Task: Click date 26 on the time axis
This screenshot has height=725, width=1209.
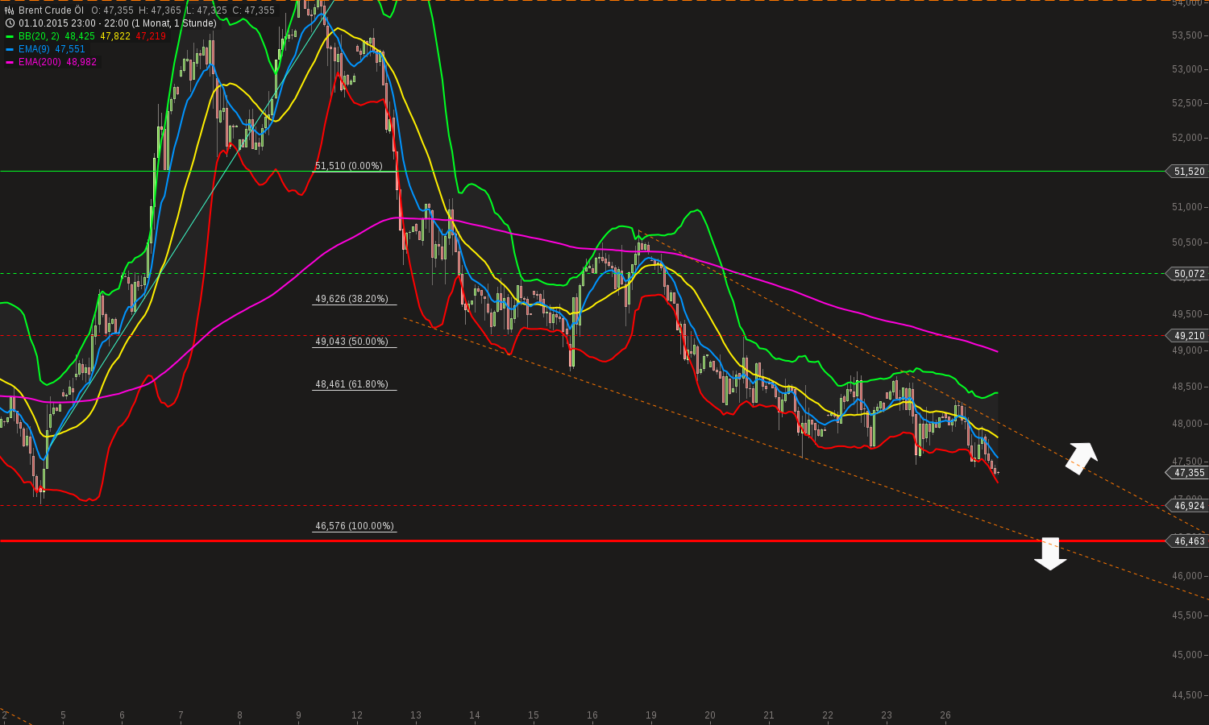Action: click(x=945, y=715)
